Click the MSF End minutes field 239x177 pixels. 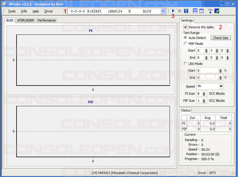200,58
